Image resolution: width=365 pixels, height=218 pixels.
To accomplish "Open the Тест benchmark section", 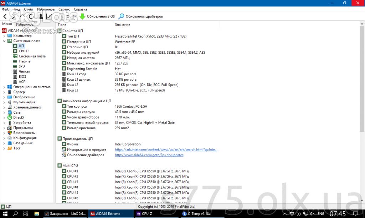I will pyautogui.click(x=16, y=148).
